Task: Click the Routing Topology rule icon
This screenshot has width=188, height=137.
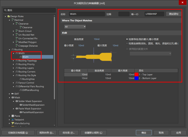Action: pyautogui.click(x=17, y=61)
